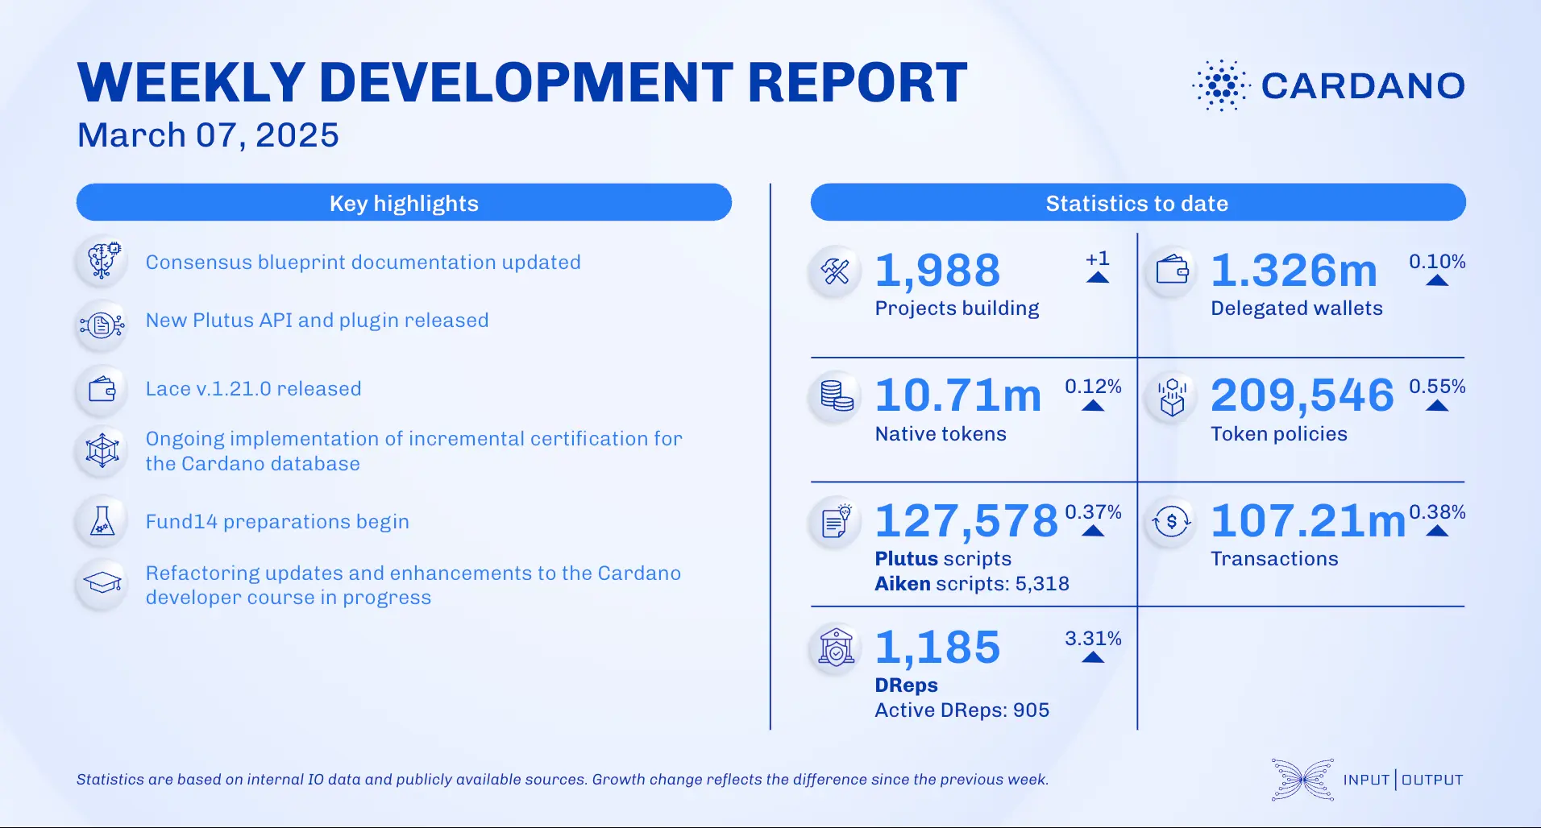Click the Cardano database cube icon
This screenshot has height=828, width=1541.
tap(102, 451)
